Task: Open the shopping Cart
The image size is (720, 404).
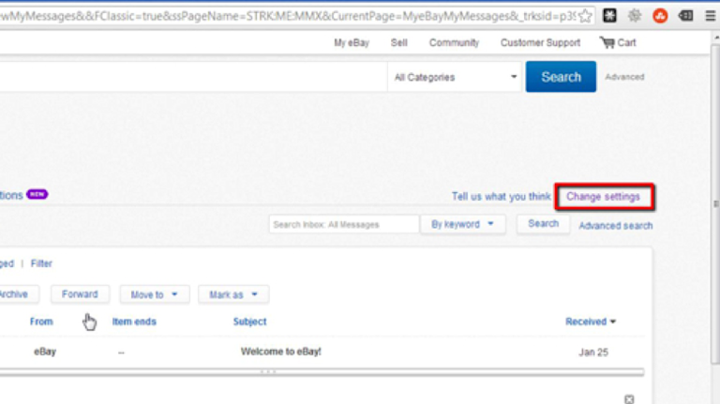Action: point(618,43)
